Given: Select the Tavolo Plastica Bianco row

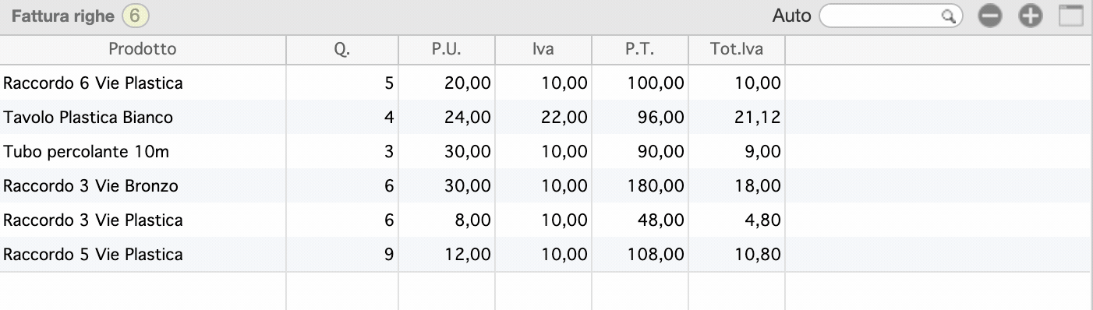Looking at the screenshot, I should click(546, 117).
